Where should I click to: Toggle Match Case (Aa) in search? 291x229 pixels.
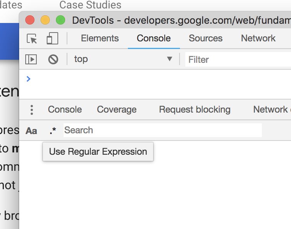[x=31, y=131]
